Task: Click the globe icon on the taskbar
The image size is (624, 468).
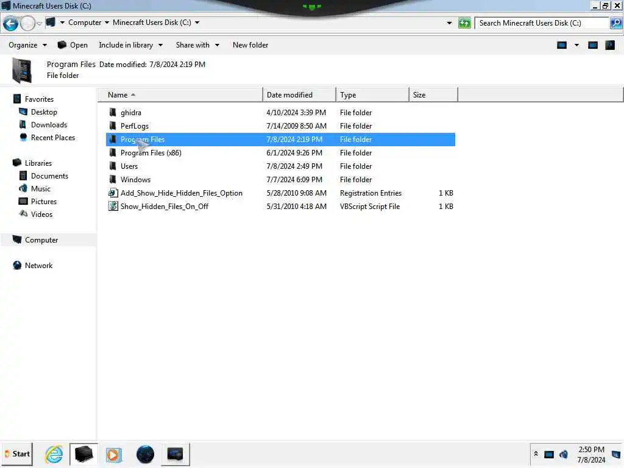Action: [x=145, y=454]
